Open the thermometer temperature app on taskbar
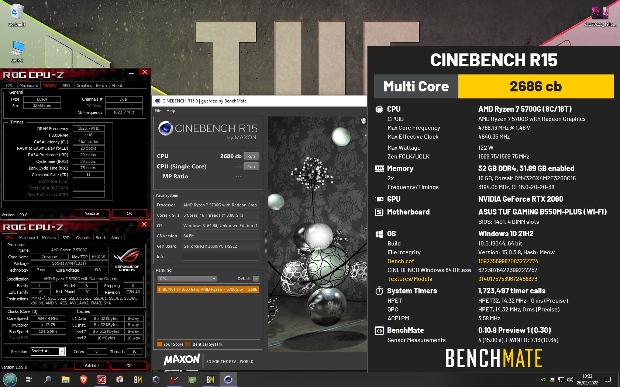Image resolution: width=620 pixels, height=387 pixels. click(x=120, y=379)
